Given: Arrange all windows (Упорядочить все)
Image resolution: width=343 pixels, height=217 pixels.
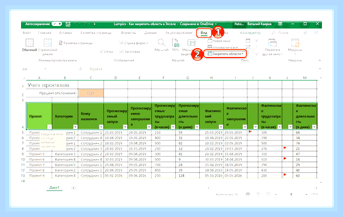Looking at the screenshot, I should point(222,47).
